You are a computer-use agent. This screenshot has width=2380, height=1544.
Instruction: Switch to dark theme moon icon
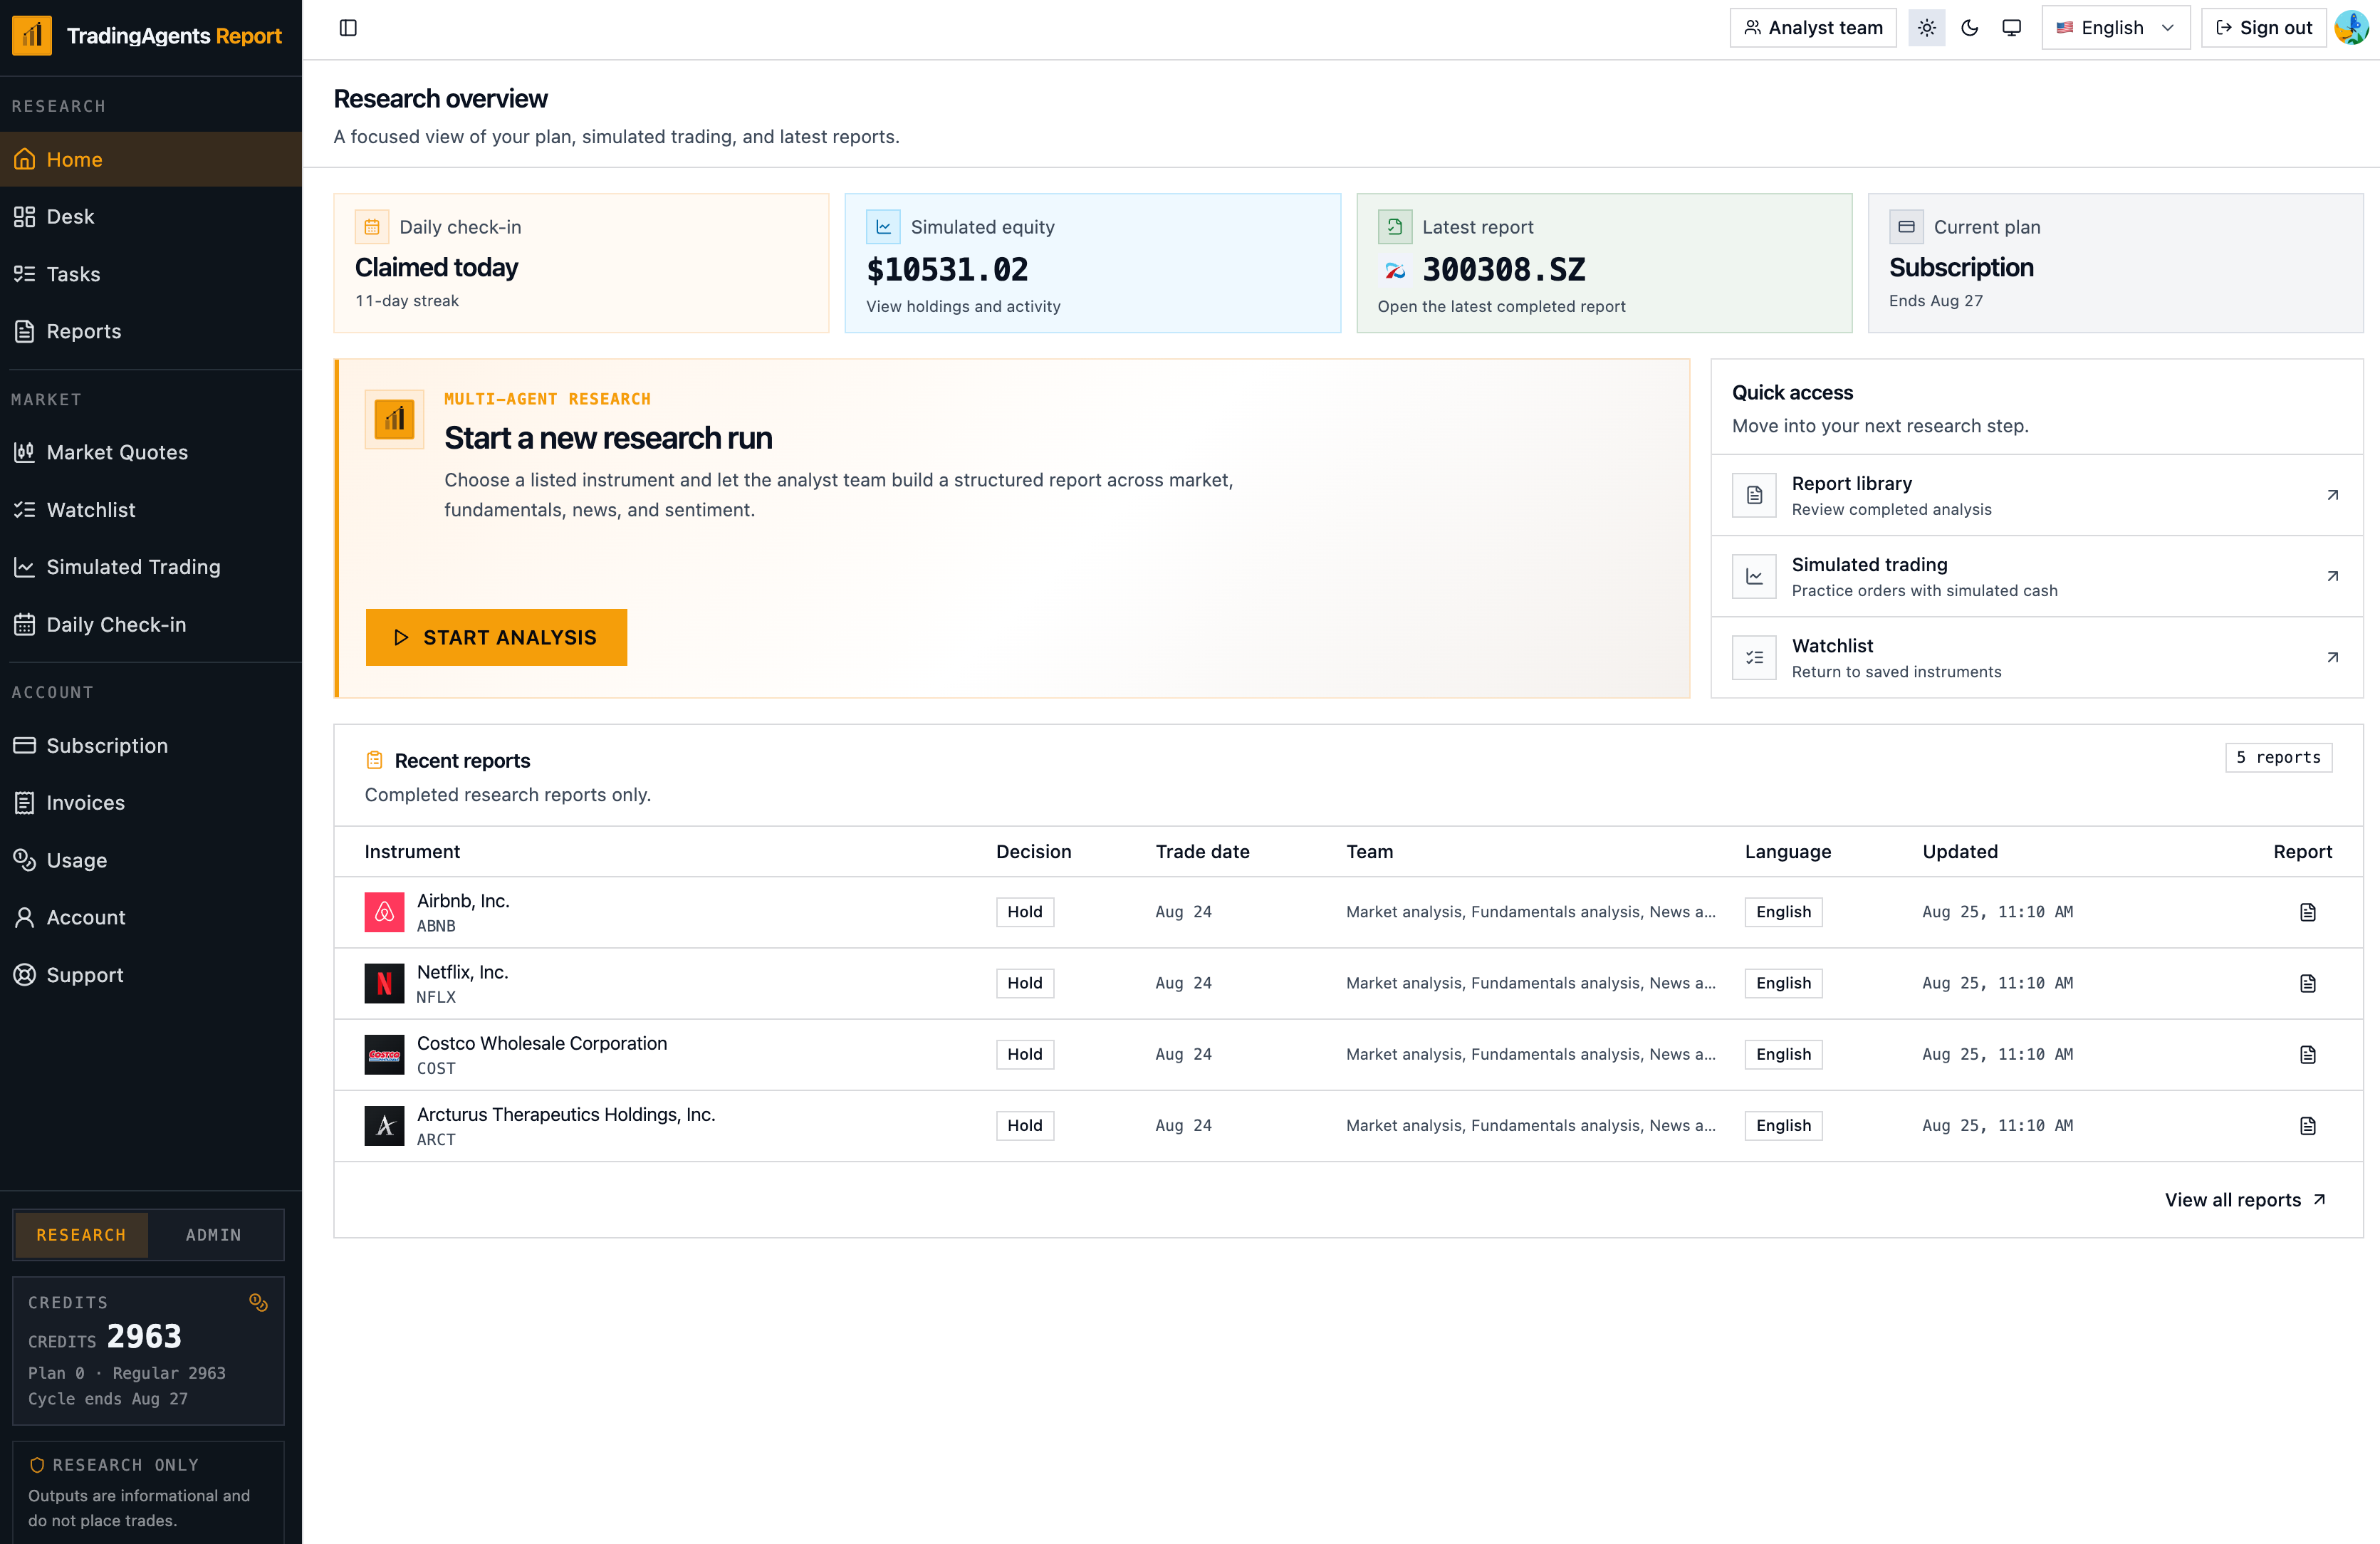click(1969, 28)
